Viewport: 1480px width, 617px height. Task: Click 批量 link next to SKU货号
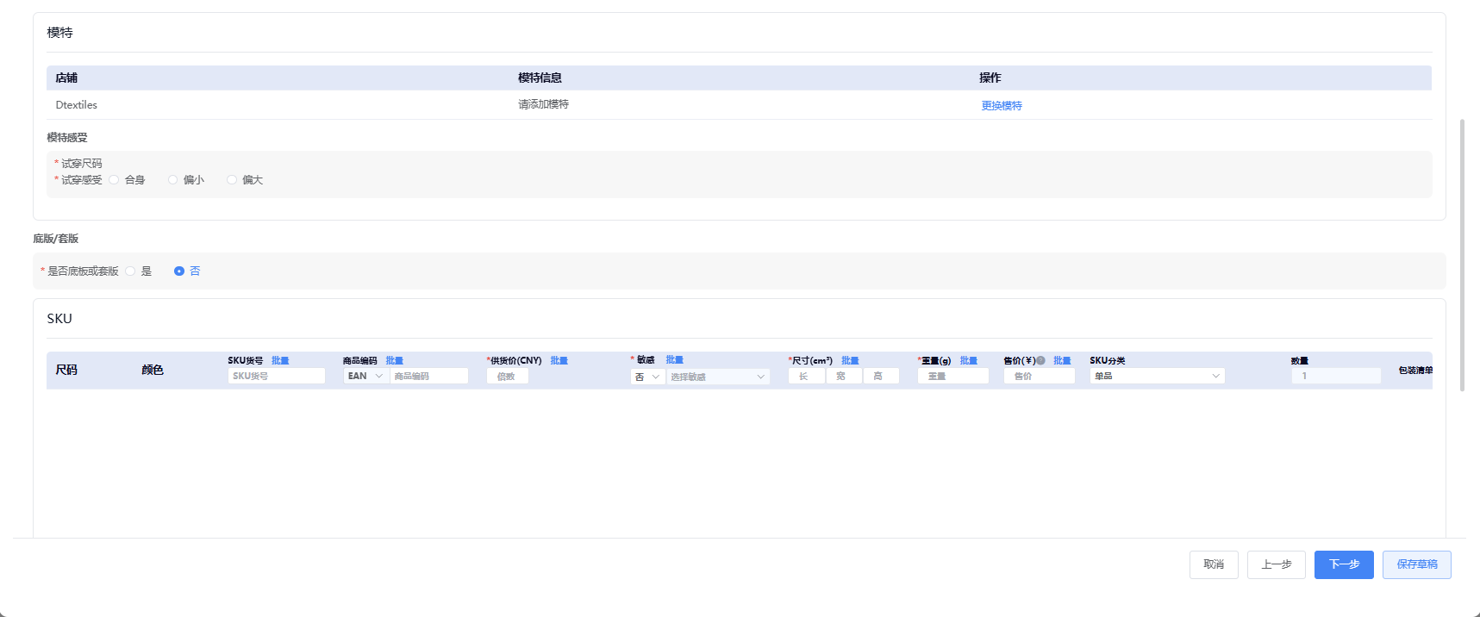280,361
